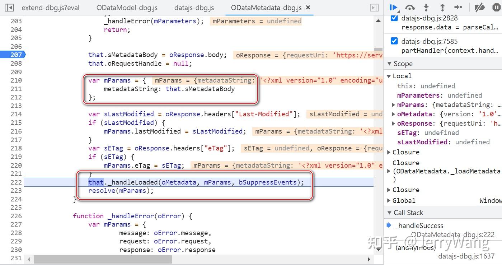Screen dimensions: 502x265
Task: Toggle pause on exceptions
Action: coord(497,7)
